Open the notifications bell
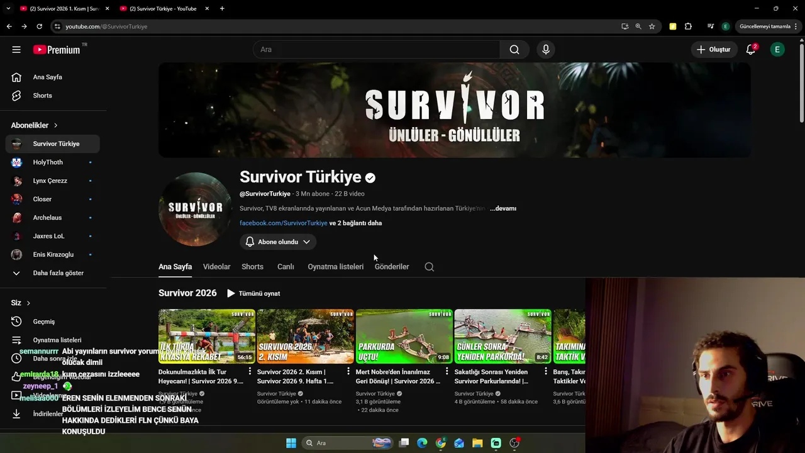Image resolution: width=805 pixels, height=453 pixels. [750, 50]
